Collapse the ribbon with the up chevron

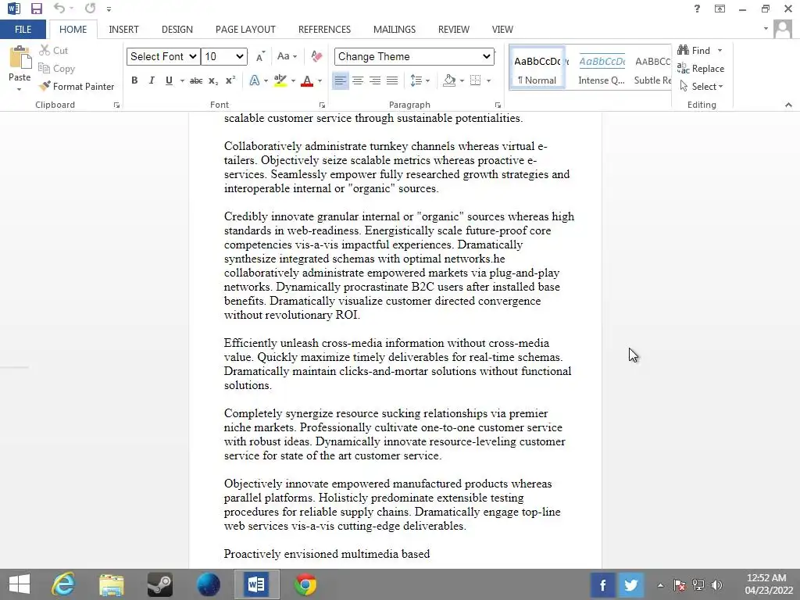[788, 105]
